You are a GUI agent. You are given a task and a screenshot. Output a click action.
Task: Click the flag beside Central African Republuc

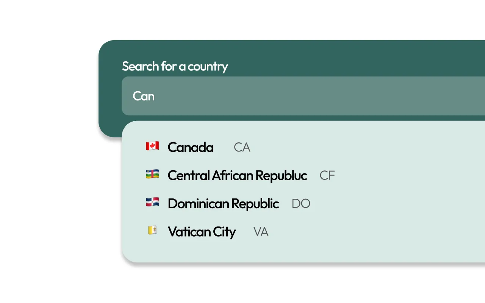point(153,175)
